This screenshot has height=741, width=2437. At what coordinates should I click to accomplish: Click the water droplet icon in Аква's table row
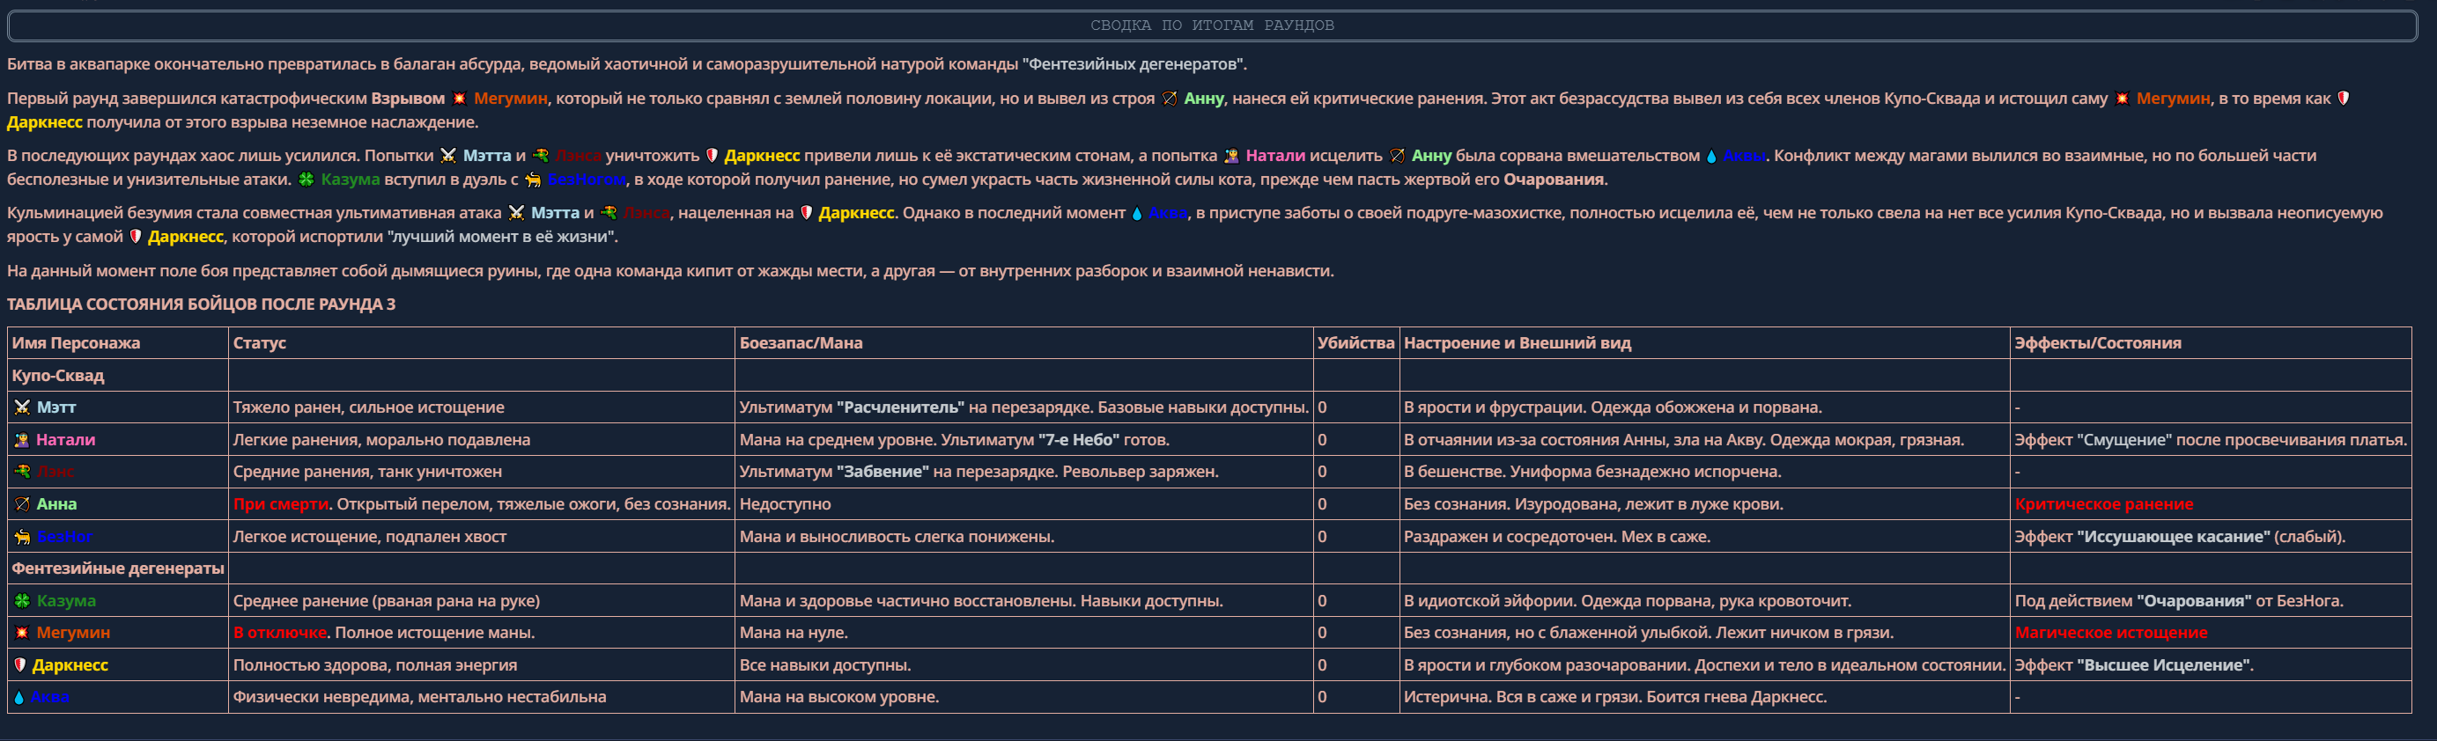[18, 697]
